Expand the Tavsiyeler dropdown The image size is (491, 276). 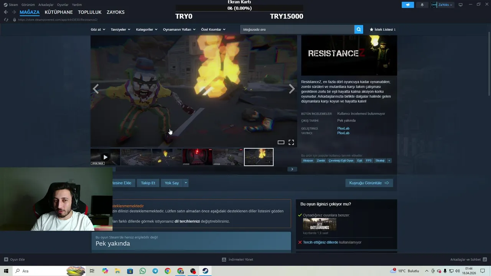pyautogui.click(x=120, y=30)
